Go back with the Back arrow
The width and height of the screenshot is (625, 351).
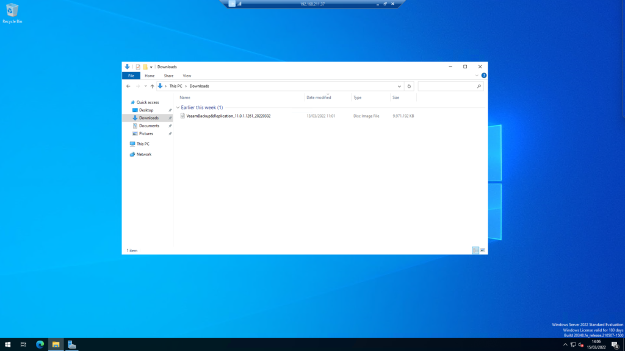coord(128,86)
